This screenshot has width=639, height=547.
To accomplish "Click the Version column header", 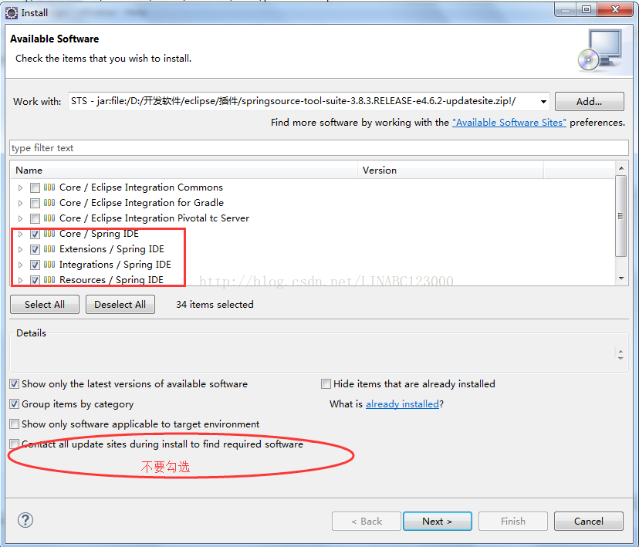I will [451, 171].
